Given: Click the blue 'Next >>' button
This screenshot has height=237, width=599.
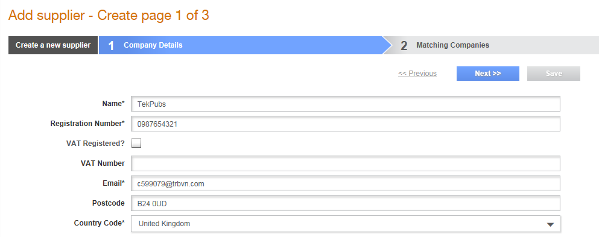Looking at the screenshot, I should coord(488,74).
